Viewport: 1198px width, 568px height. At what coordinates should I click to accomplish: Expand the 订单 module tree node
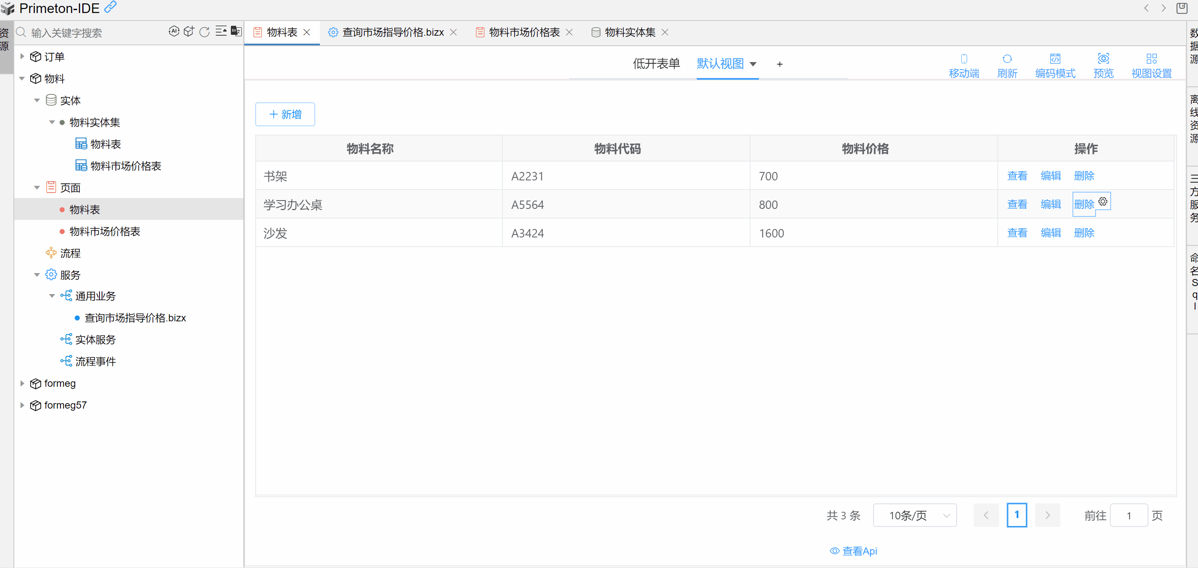click(22, 57)
